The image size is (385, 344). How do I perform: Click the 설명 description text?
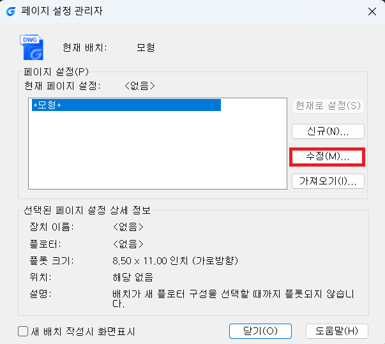pos(233,299)
